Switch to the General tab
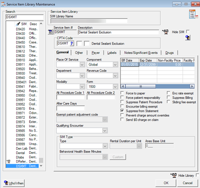The width and height of the screenshot is (200, 188). tap(62, 52)
